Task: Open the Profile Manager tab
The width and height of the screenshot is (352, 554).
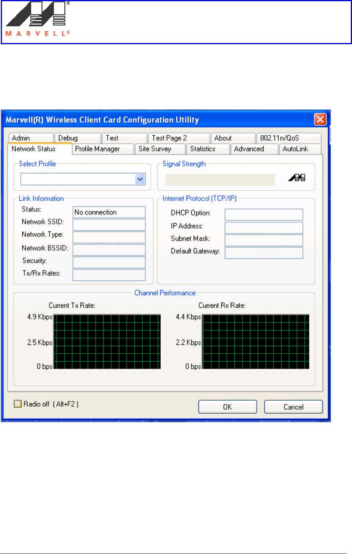Action: click(103, 149)
